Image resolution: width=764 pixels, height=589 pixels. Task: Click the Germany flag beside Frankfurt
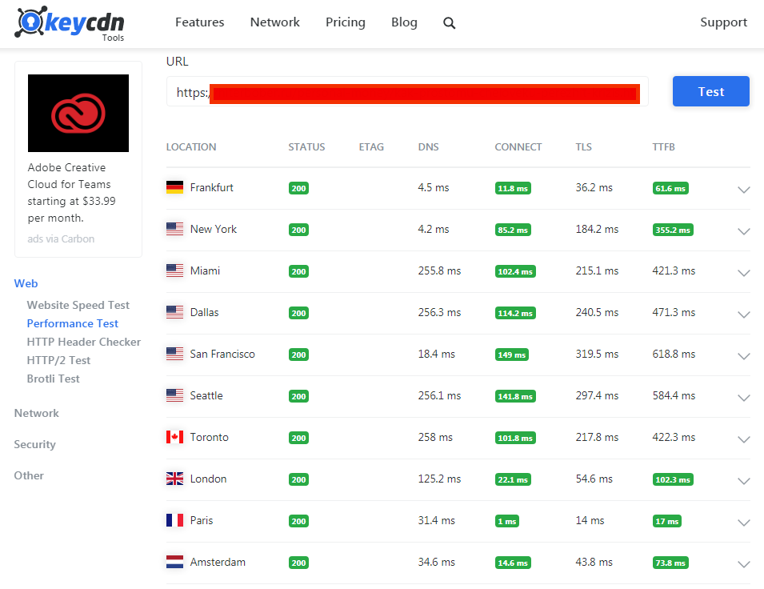175,187
